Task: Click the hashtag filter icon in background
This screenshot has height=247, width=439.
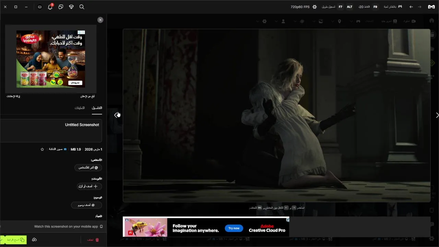Action: [302, 21]
